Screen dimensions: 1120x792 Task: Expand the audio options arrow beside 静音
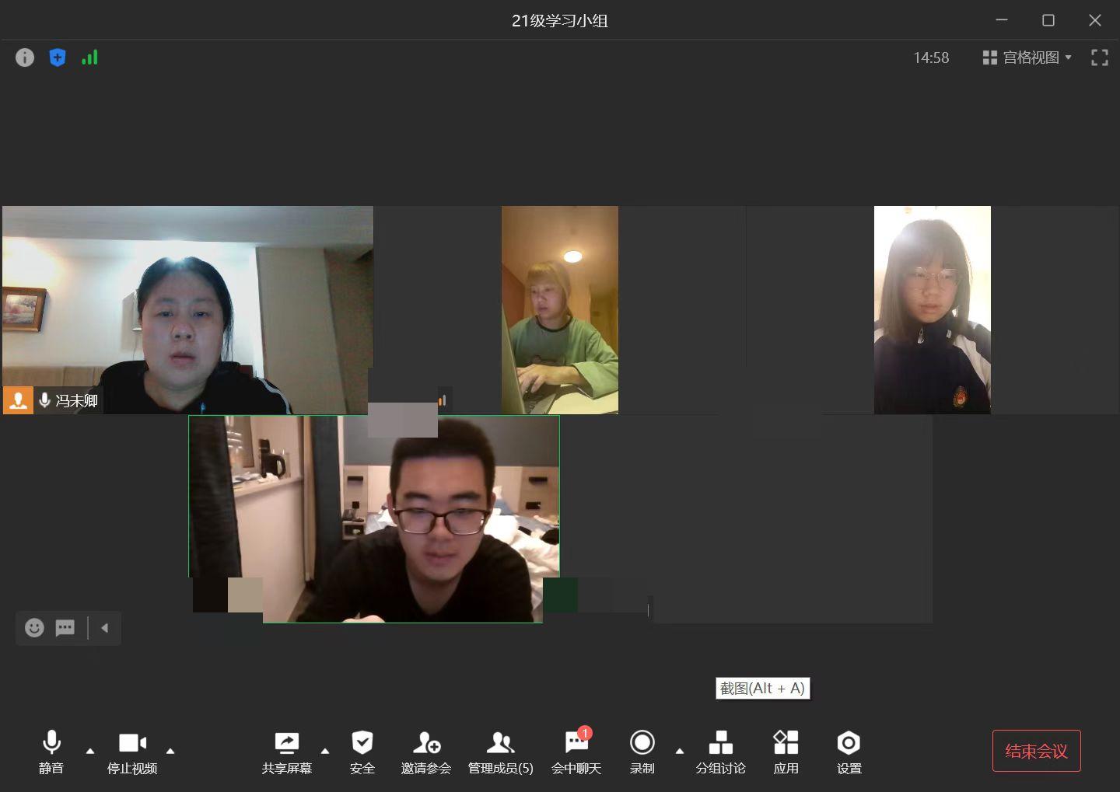[x=90, y=751]
